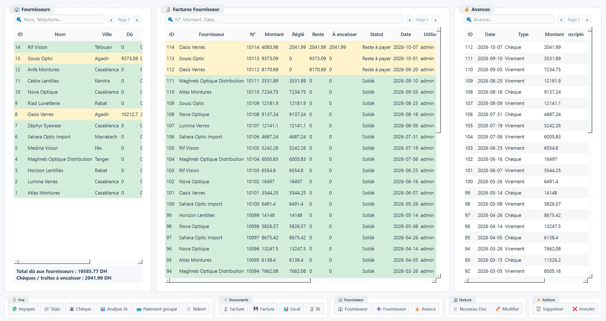Click the Avances vertical scrollbar
The image size is (606, 321).
[590, 82]
